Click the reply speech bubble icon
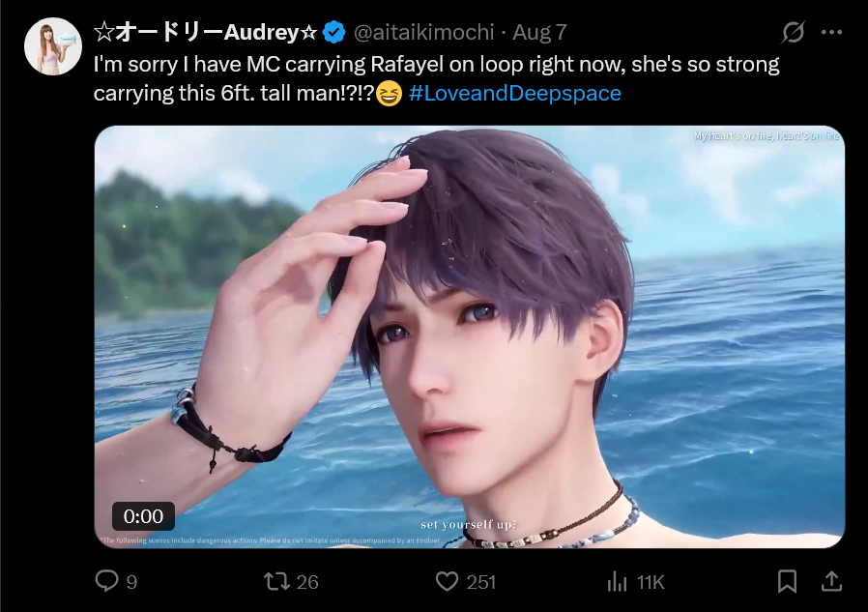The image size is (868, 612). coord(106,581)
